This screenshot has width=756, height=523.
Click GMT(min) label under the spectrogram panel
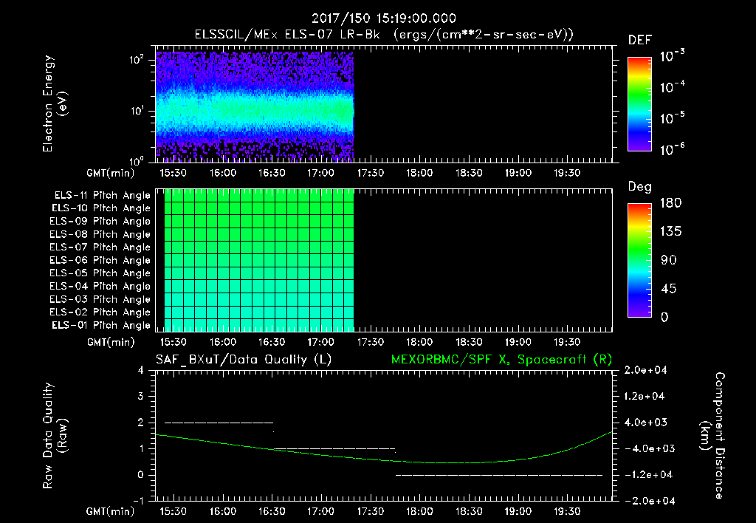pos(111,173)
